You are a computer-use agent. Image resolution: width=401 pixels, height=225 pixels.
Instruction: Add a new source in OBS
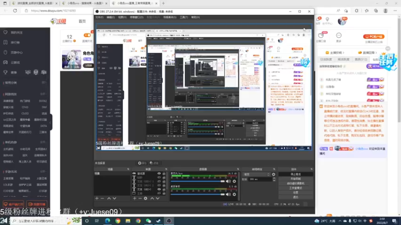pos(134,198)
